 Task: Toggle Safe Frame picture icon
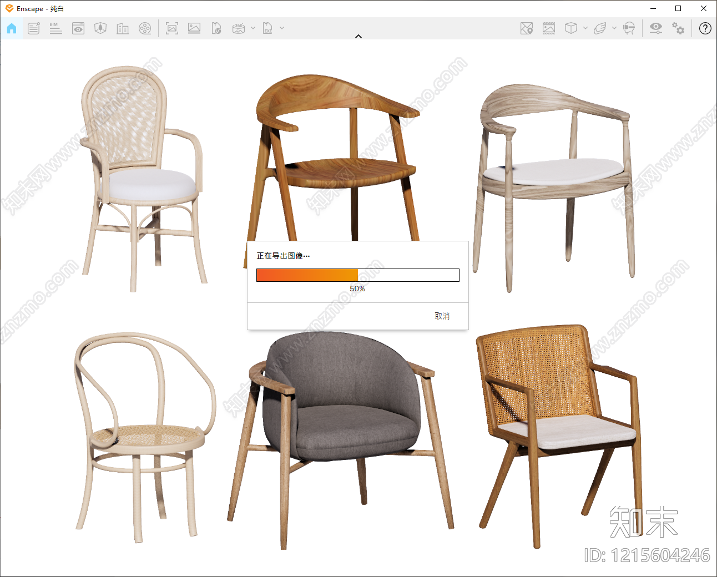[x=549, y=28]
